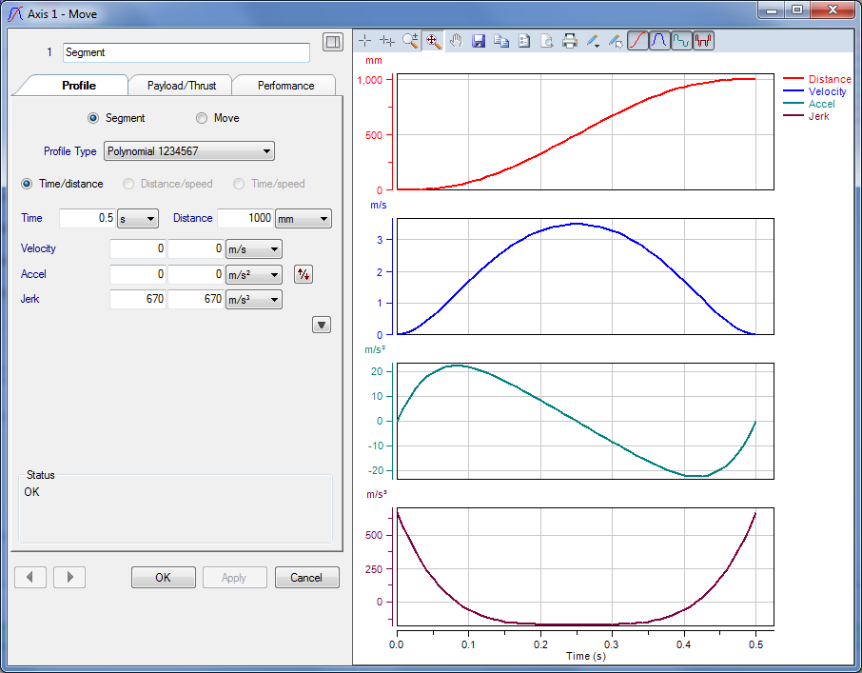This screenshot has height=673, width=862.
Task: Open the Performance tab
Action: click(285, 85)
